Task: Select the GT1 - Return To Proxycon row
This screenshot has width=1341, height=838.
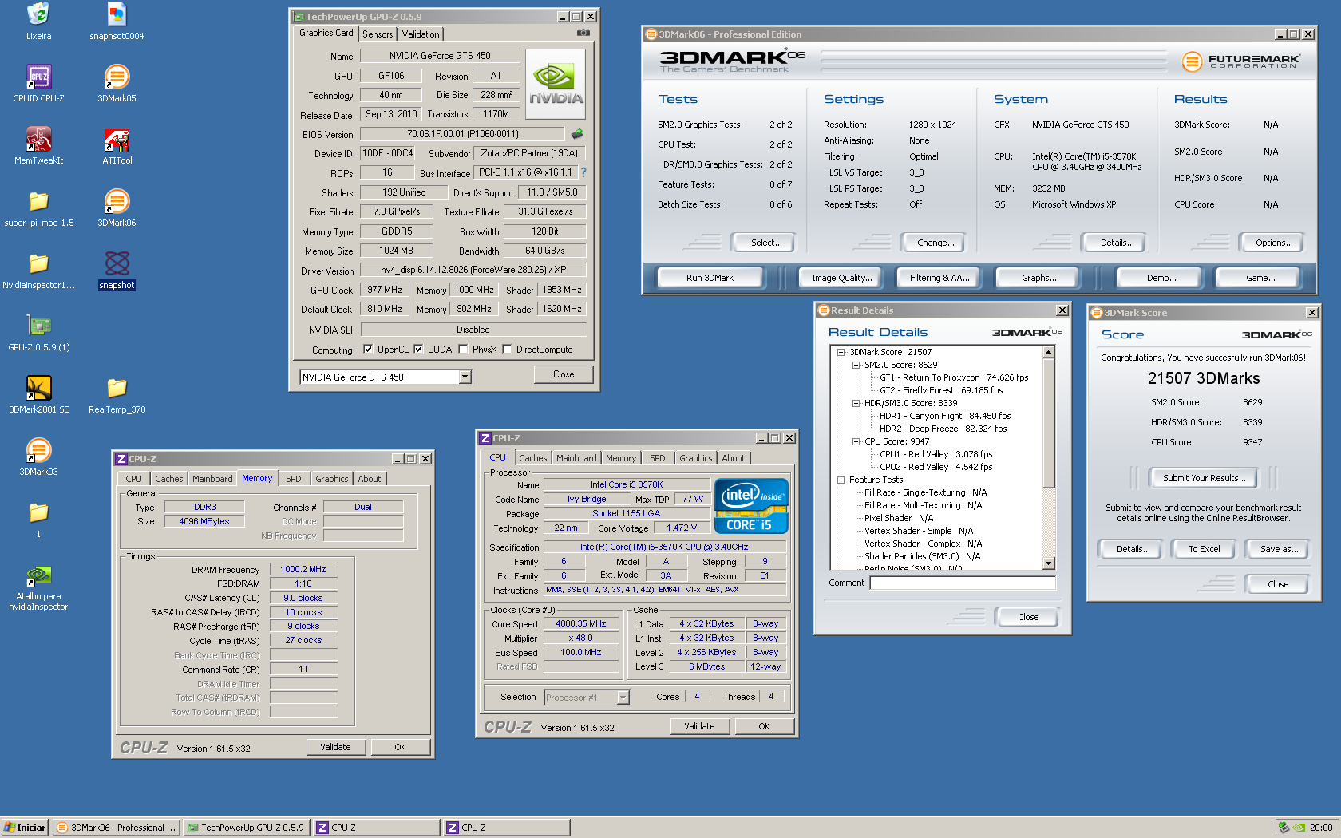Action: (954, 377)
